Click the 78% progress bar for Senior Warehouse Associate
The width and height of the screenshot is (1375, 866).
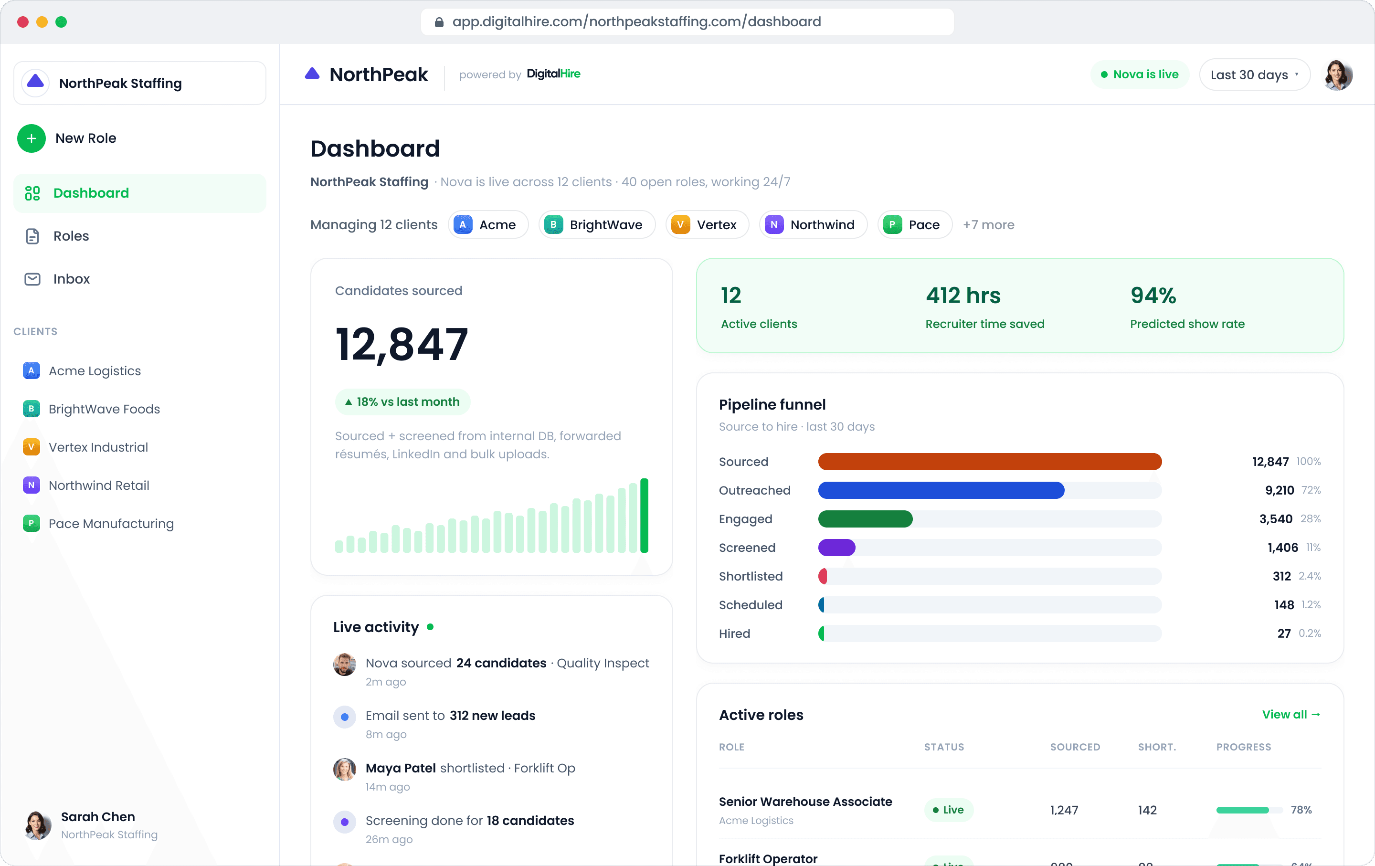point(1249,810)
